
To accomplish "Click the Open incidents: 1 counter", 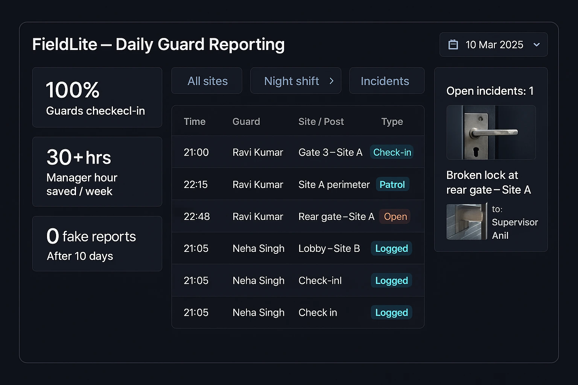I will (490, 91).
